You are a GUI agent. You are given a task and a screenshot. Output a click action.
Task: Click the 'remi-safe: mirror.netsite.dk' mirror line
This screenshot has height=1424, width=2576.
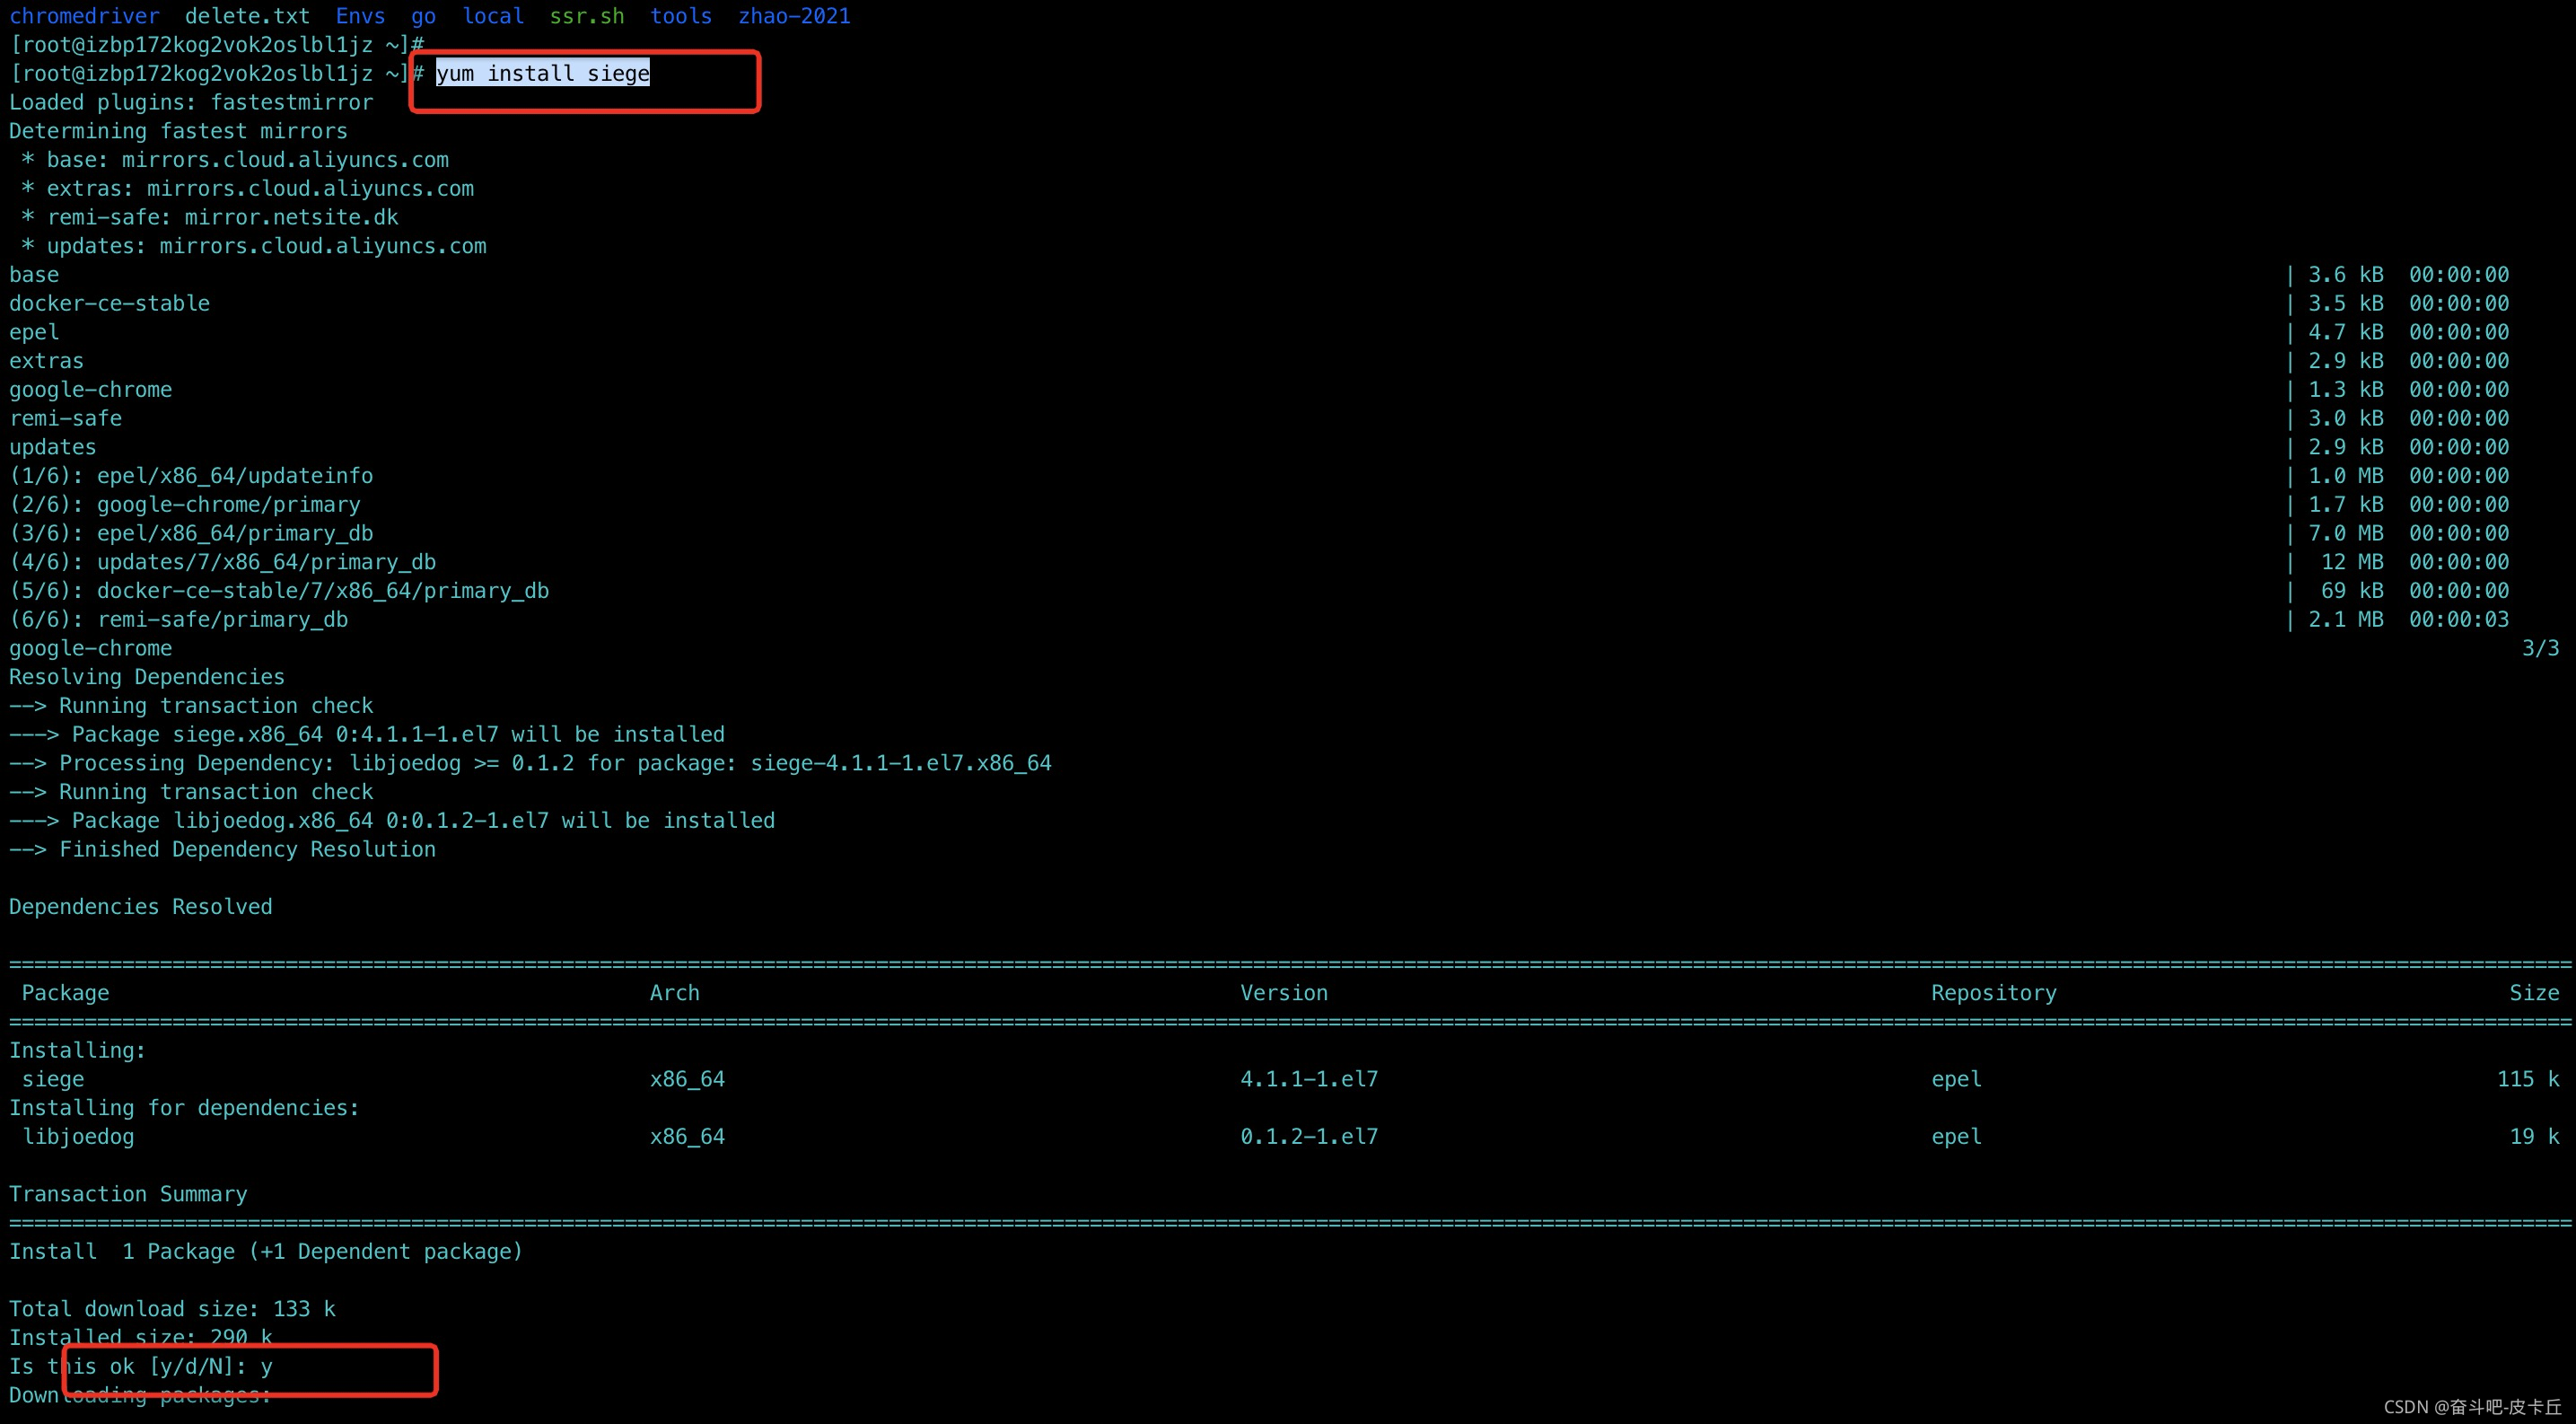coord(222,217)
